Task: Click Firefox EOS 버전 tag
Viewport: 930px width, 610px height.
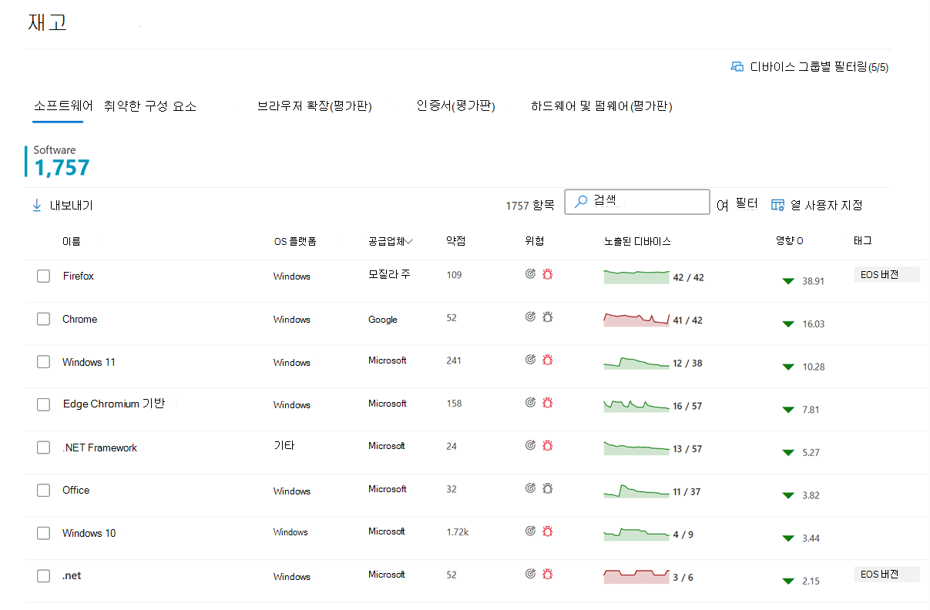Action: coord(887,275)
